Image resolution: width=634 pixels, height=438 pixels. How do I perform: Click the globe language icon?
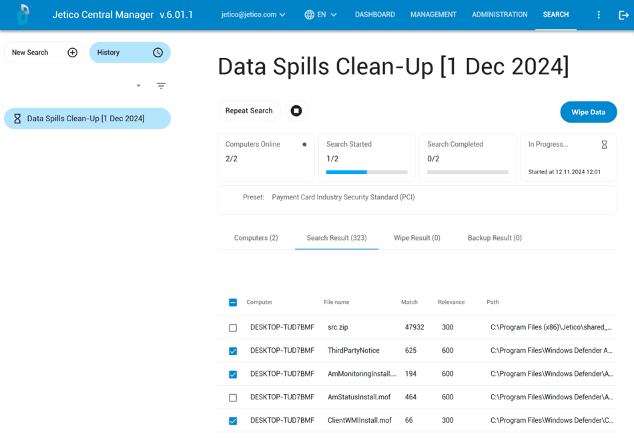pyautogui.click(x=309, y=15)
